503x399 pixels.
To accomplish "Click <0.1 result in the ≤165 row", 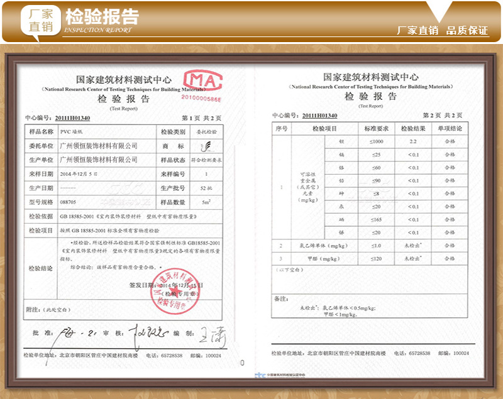I will 413,219.
